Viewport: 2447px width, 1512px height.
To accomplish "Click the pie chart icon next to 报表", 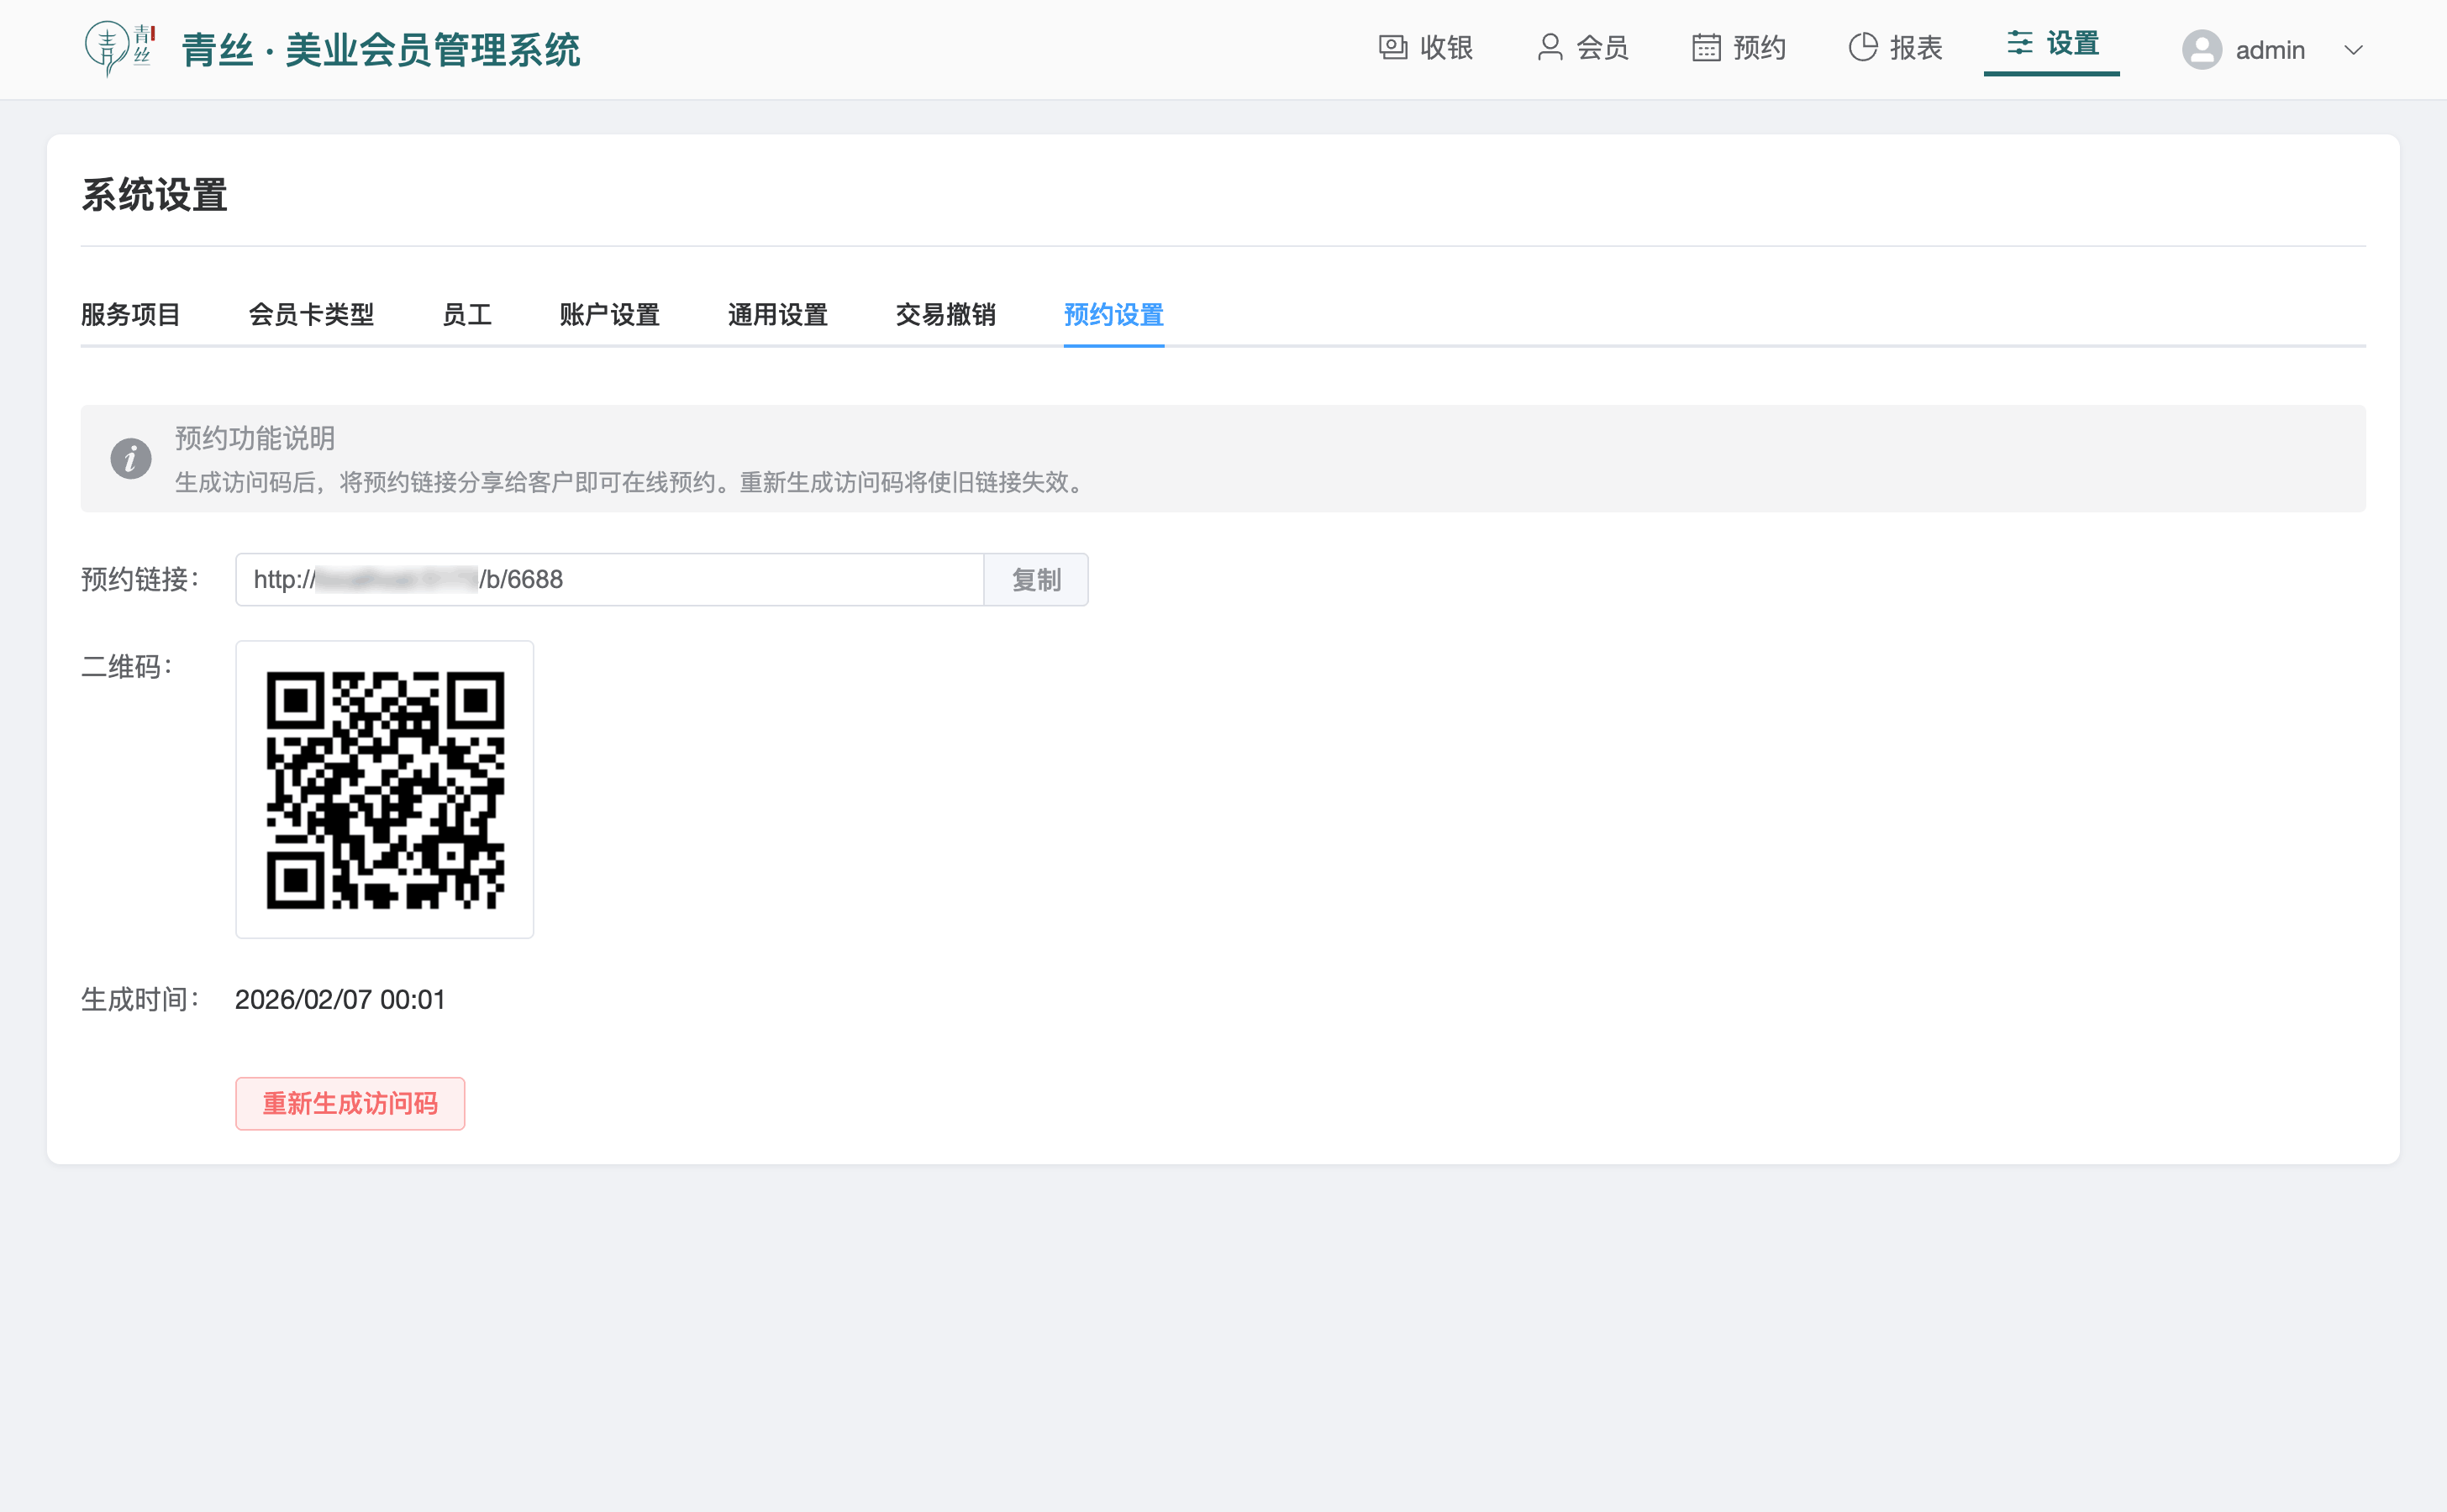I will pos(1863,47).
